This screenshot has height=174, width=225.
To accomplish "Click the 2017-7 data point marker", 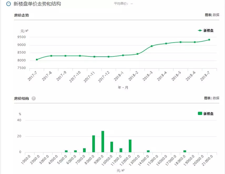I will pyautogui.click(x=37, y=60).
